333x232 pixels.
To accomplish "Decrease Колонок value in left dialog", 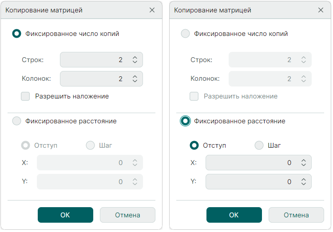I will coord(135,81).
